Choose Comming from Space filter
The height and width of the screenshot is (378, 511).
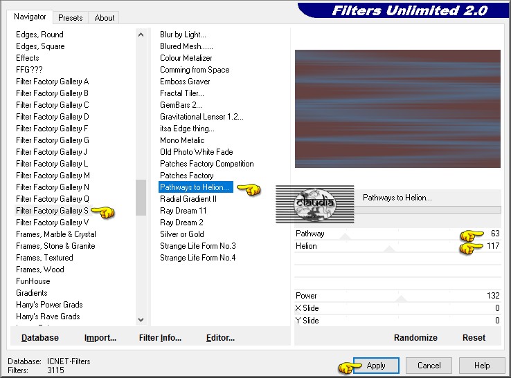(195, 70)
